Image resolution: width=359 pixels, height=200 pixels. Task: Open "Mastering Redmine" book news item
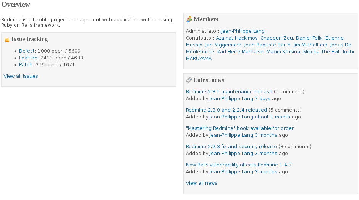coord(239,128)
